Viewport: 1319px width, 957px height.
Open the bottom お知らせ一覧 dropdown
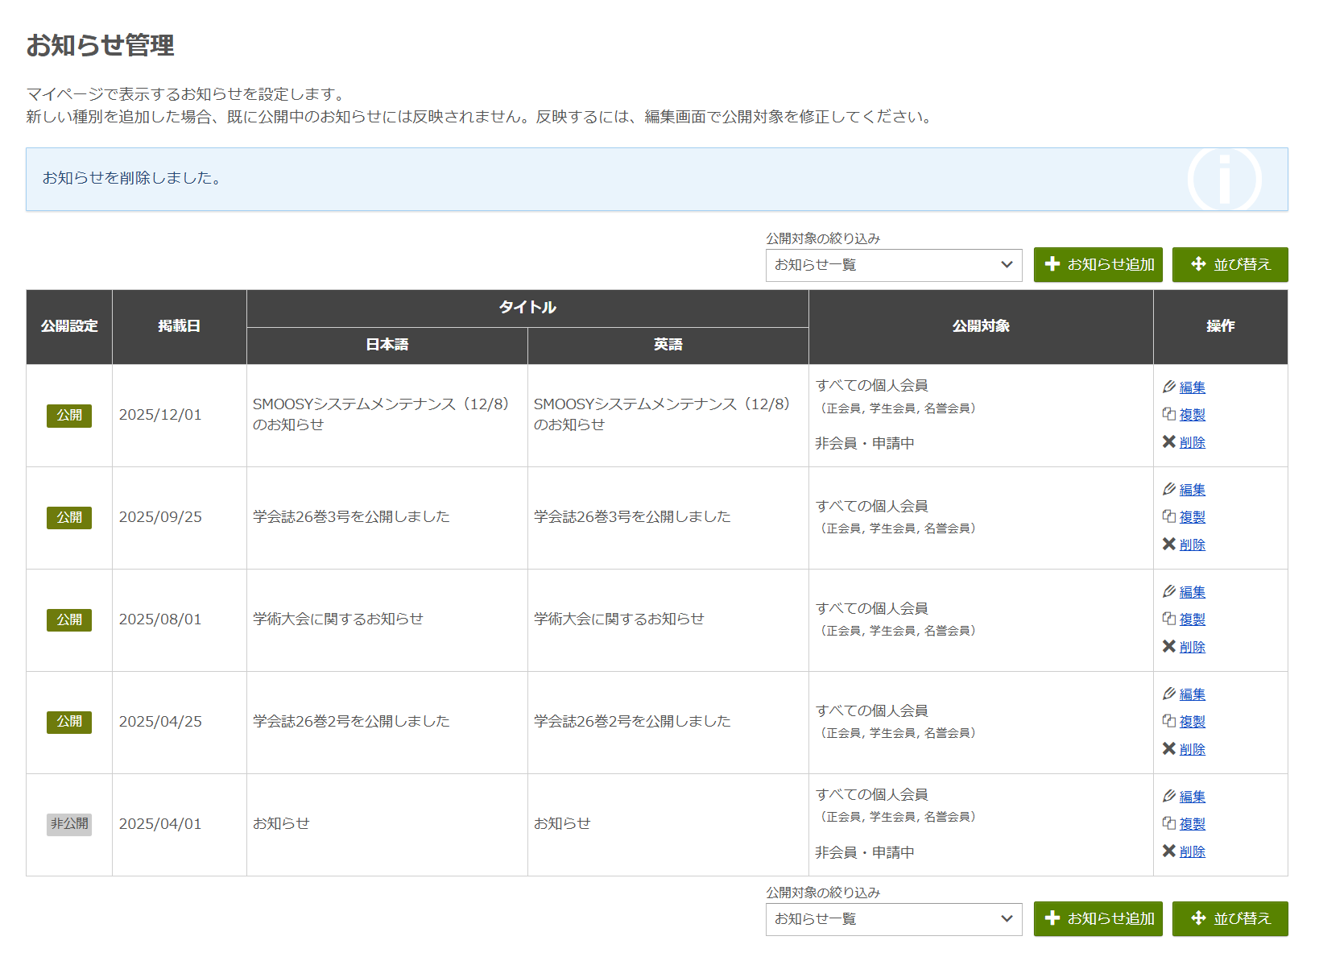click(893, 919)
